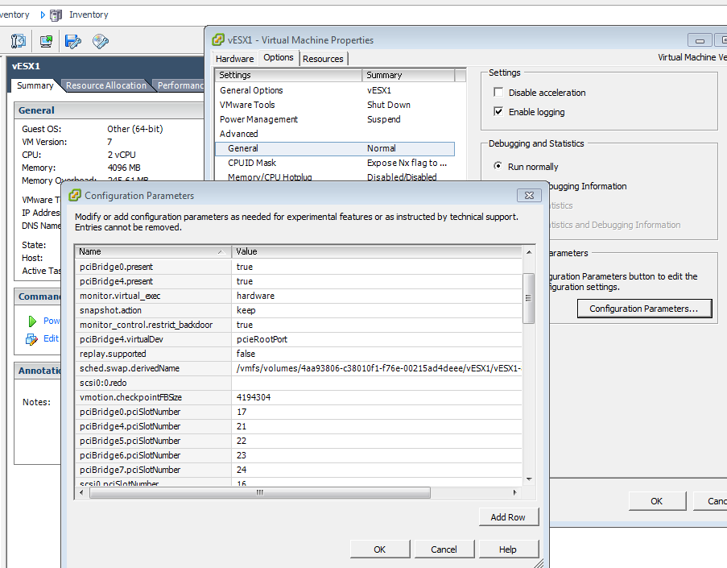Image resolution: width=727 pixels, height=568 pixels.
Task: Click the Edit settings icon under Commands
Action: pyautogui.click(x=31, y=339)
